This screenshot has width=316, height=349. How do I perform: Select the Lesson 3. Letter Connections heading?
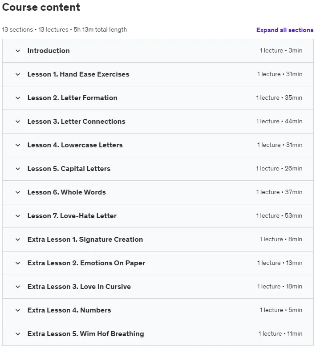click(x=77, y=121)
